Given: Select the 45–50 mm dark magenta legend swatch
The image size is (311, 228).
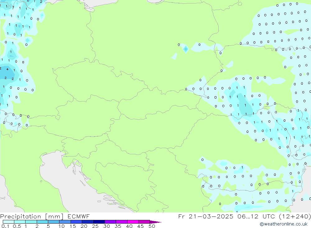Looking at the screenshot, I should coord(144,222).
